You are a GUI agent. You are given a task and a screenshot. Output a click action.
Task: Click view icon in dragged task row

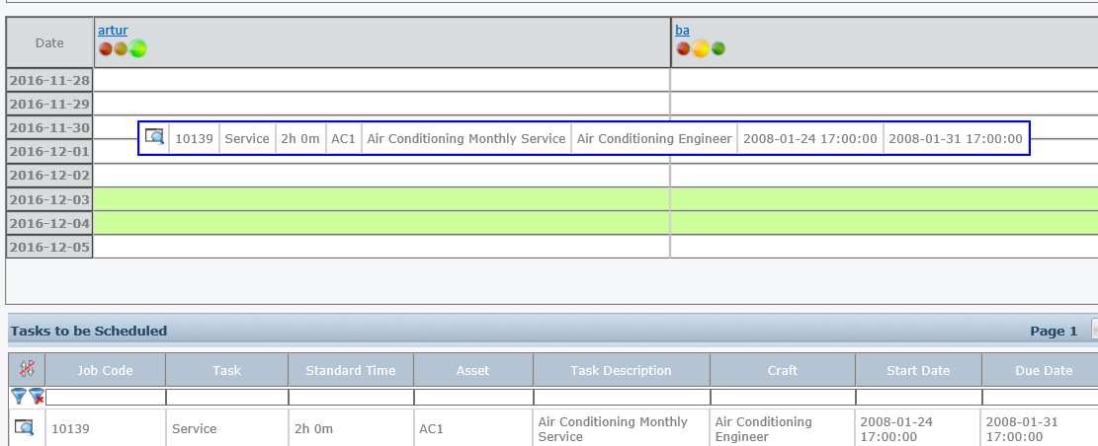point(154,137)
